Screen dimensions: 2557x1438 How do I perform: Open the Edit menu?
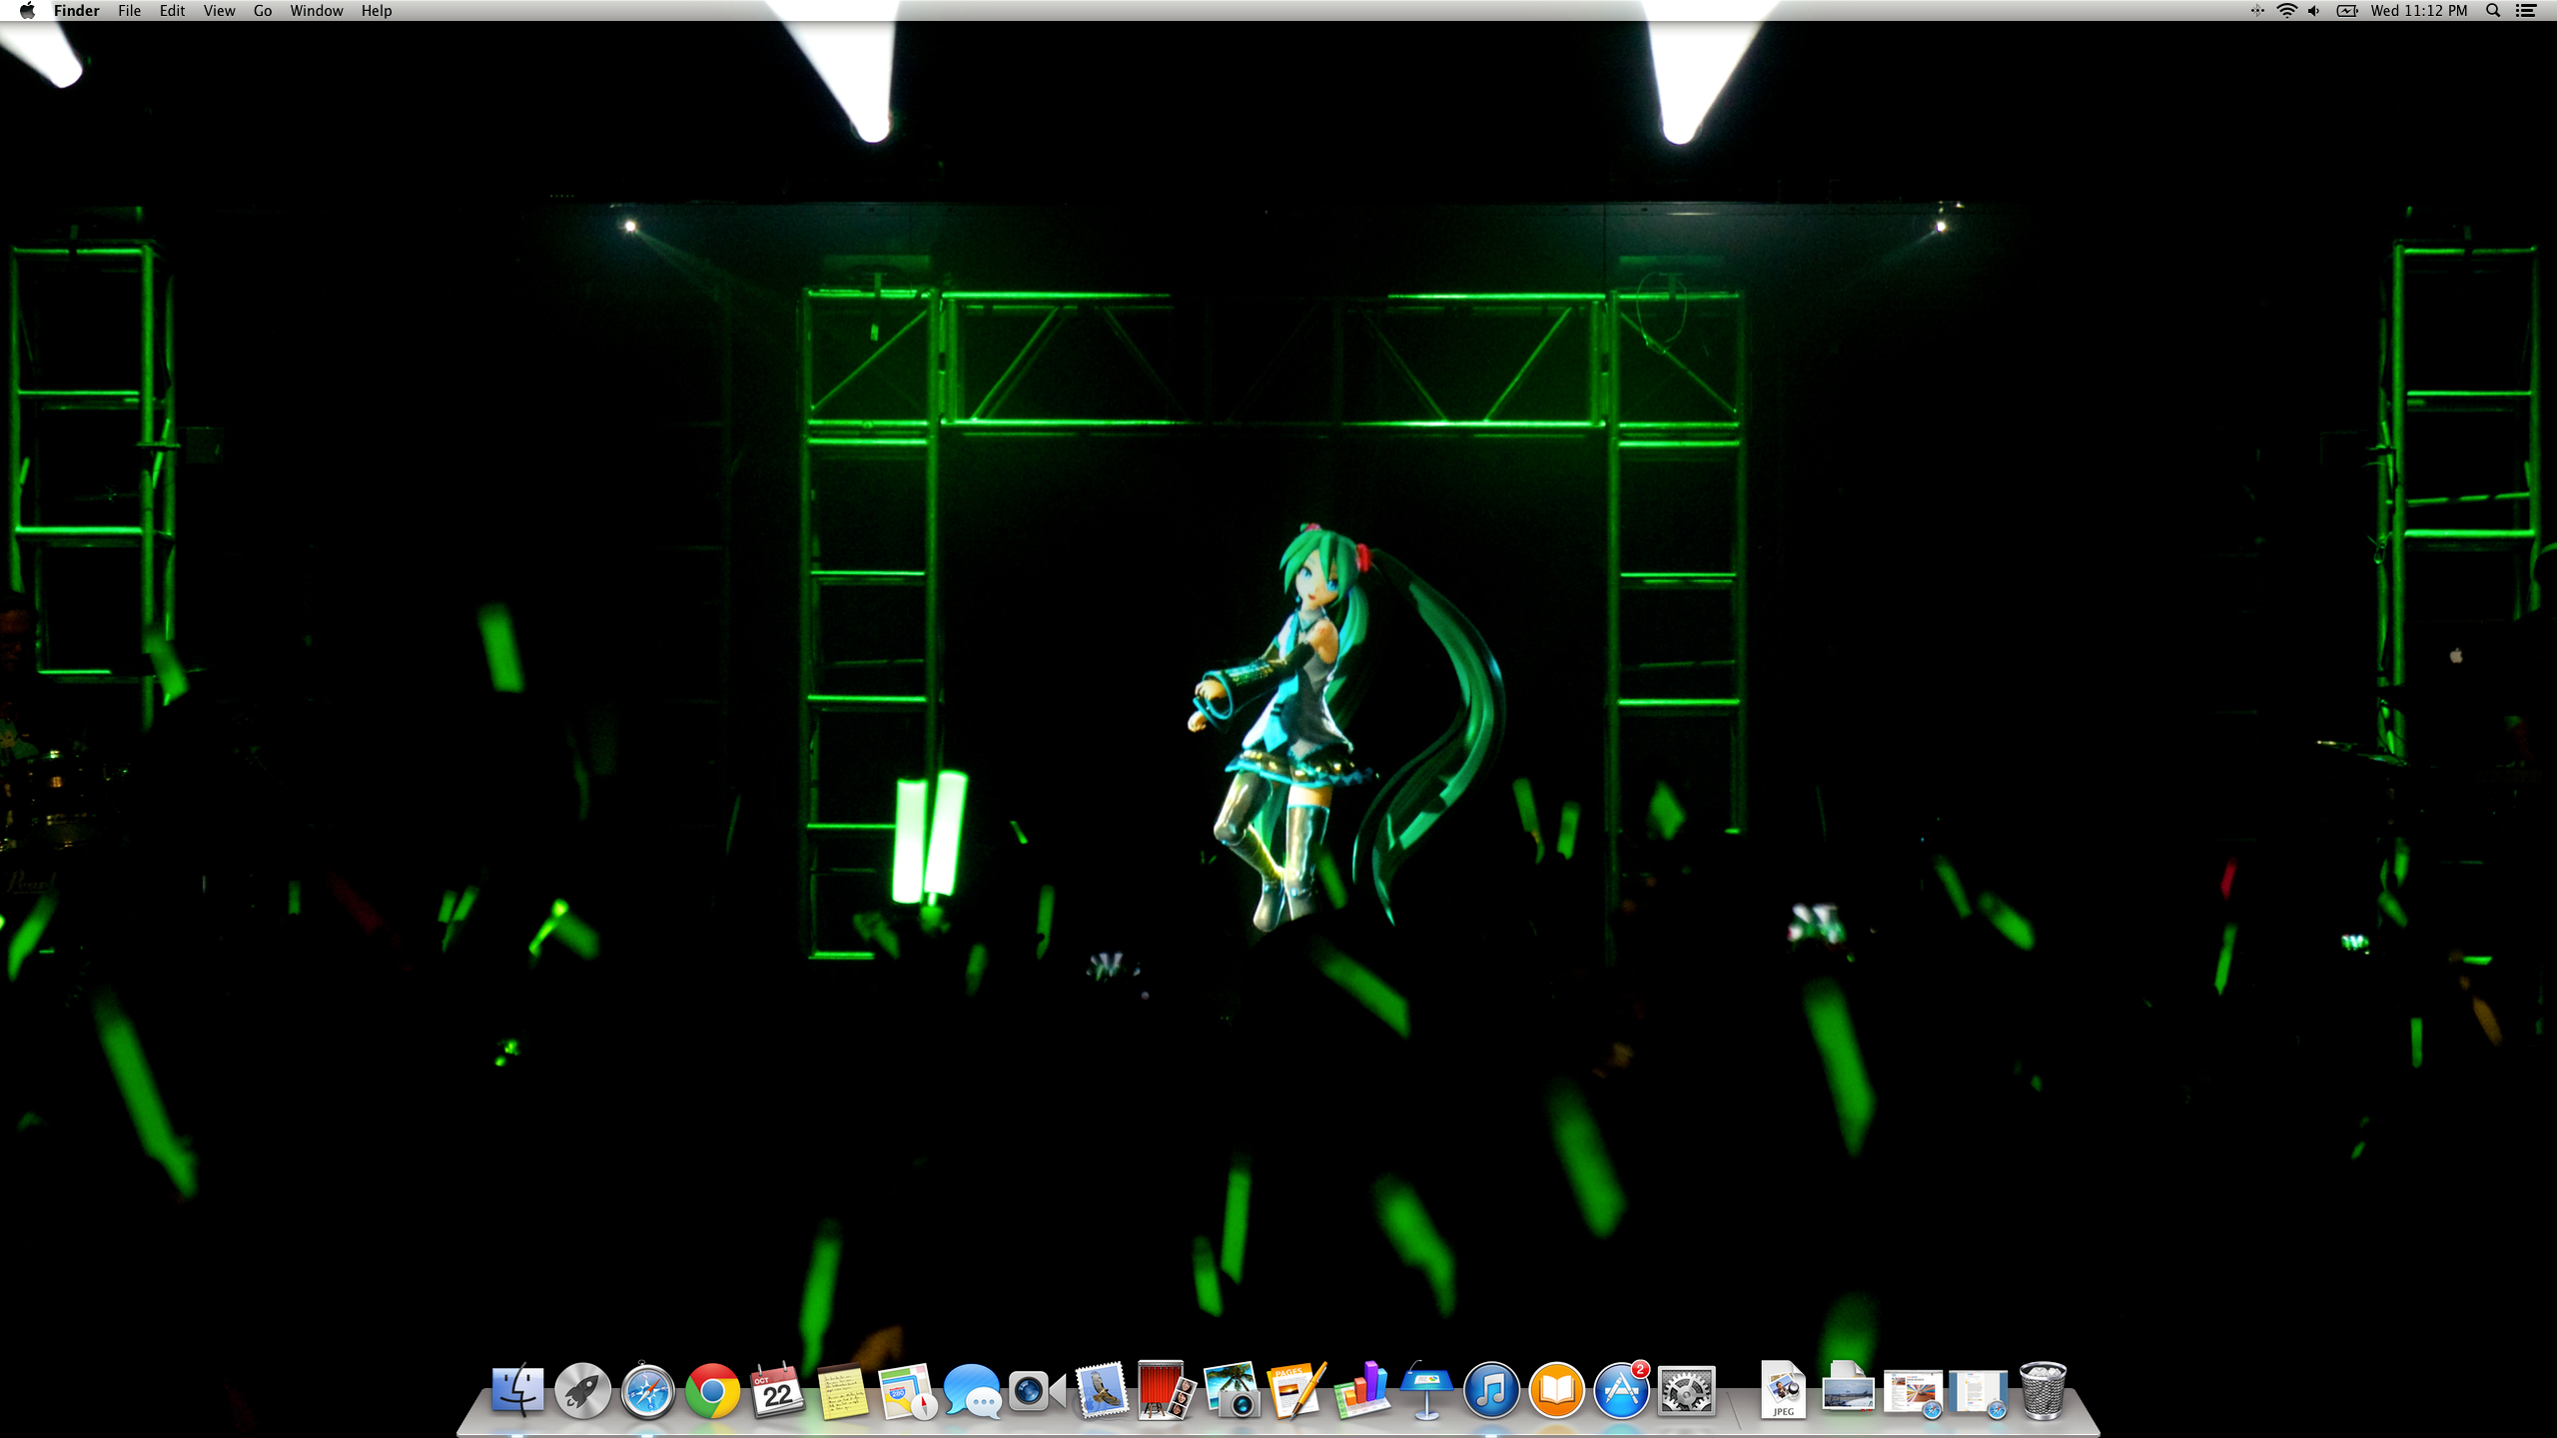pyautogui.click(x=172, y=10)
